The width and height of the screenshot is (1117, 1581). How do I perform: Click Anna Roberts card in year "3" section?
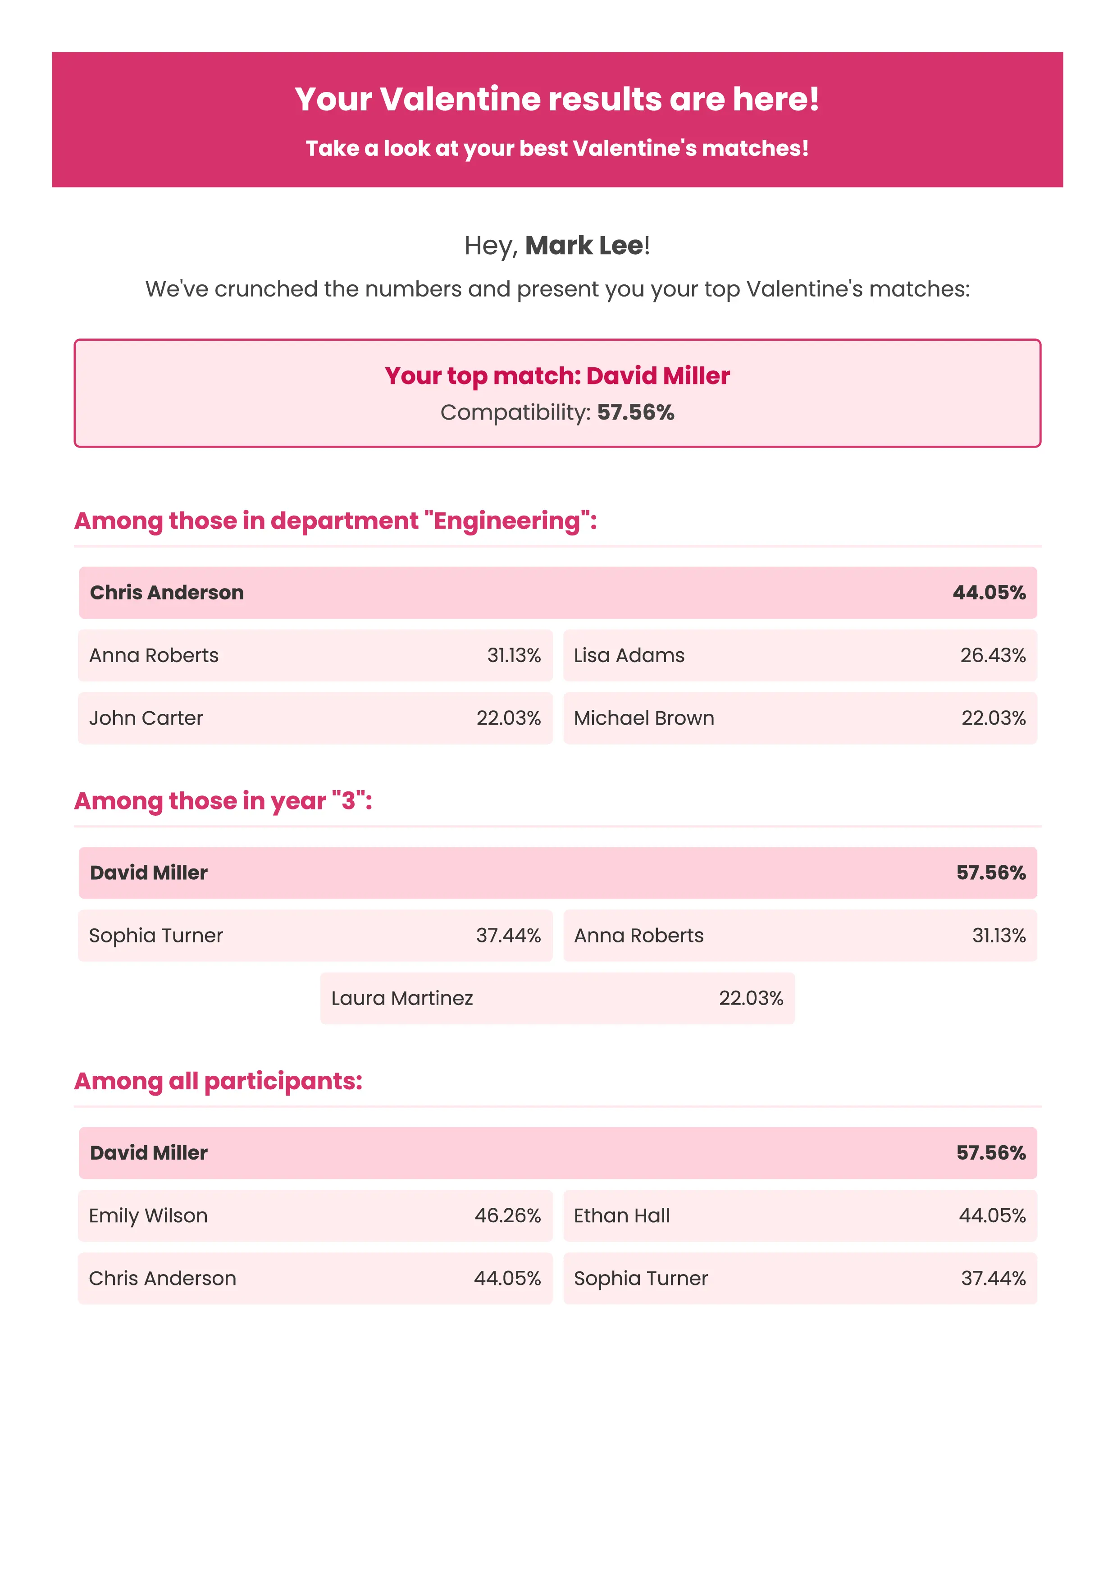point(800,935)
